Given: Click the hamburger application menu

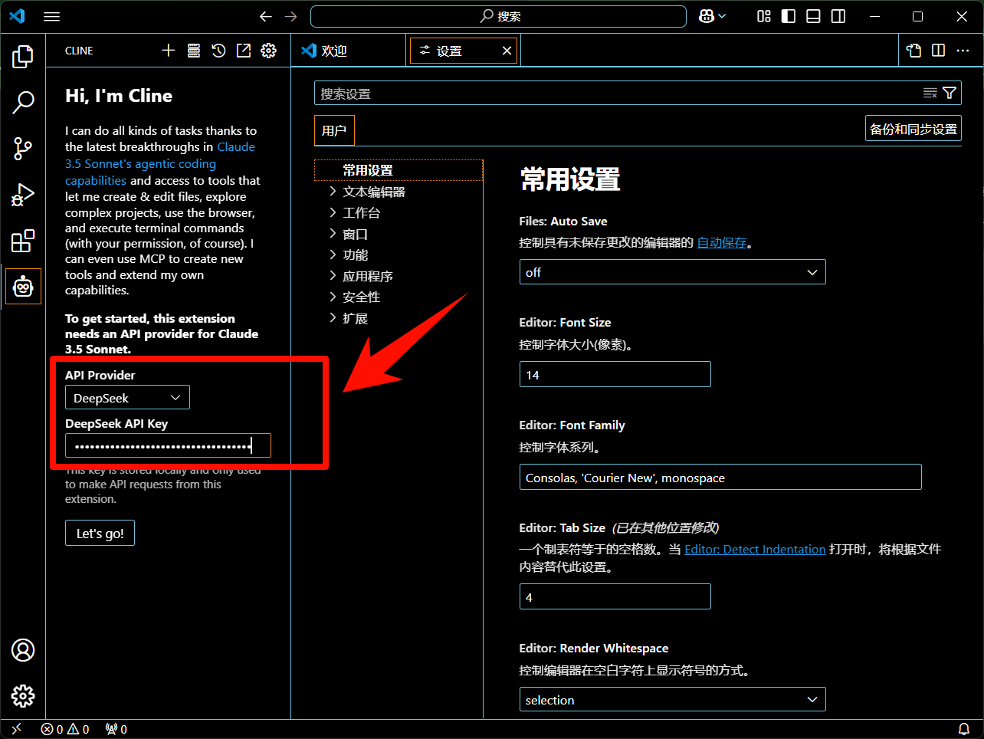Looking at the screenshot, I should coord(51,16).
